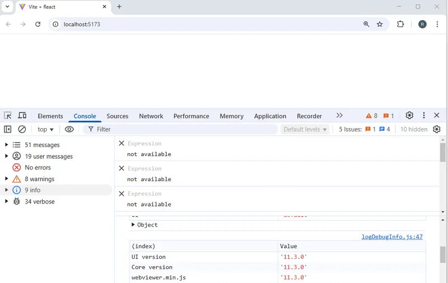The image size is (448, 283).
Task: Select the webviewer.min.js row
Action: click(277, 277)
